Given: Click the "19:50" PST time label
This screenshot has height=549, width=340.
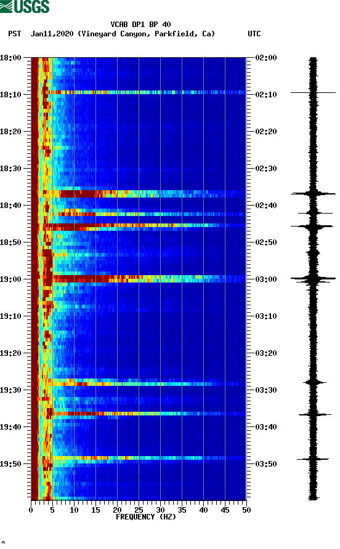Looking at the screenshot, I should 10,464.
